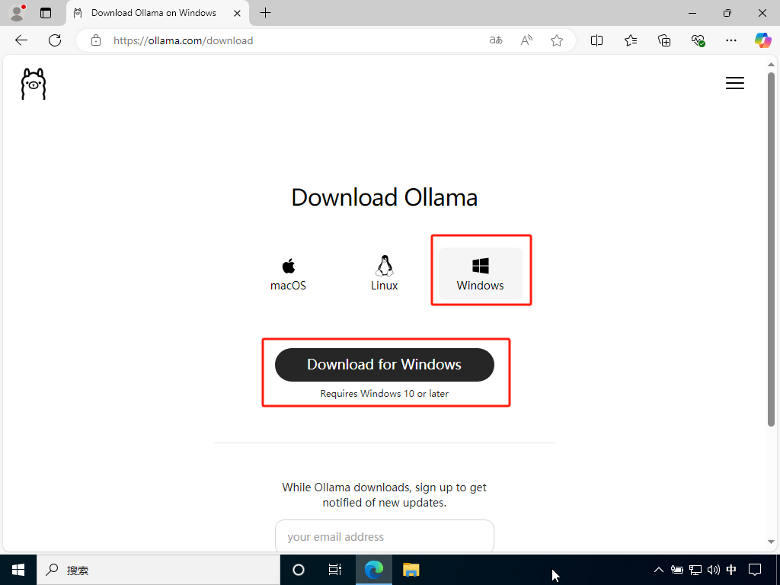The height and width of the screenshot is (585, 780).
Task: Click the Ollama llama logo
Action: pyautogui.click(x=34, y=84)
